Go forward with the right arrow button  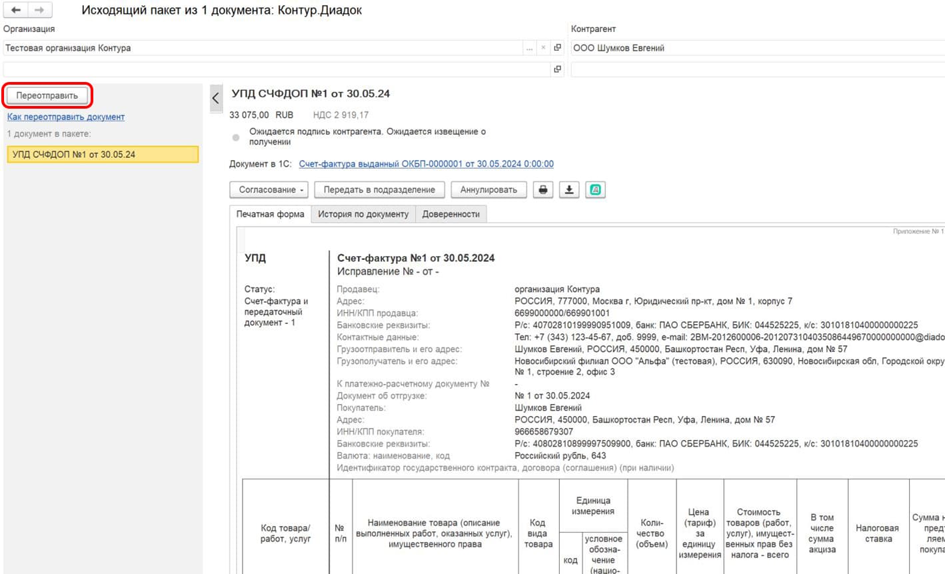39,10
